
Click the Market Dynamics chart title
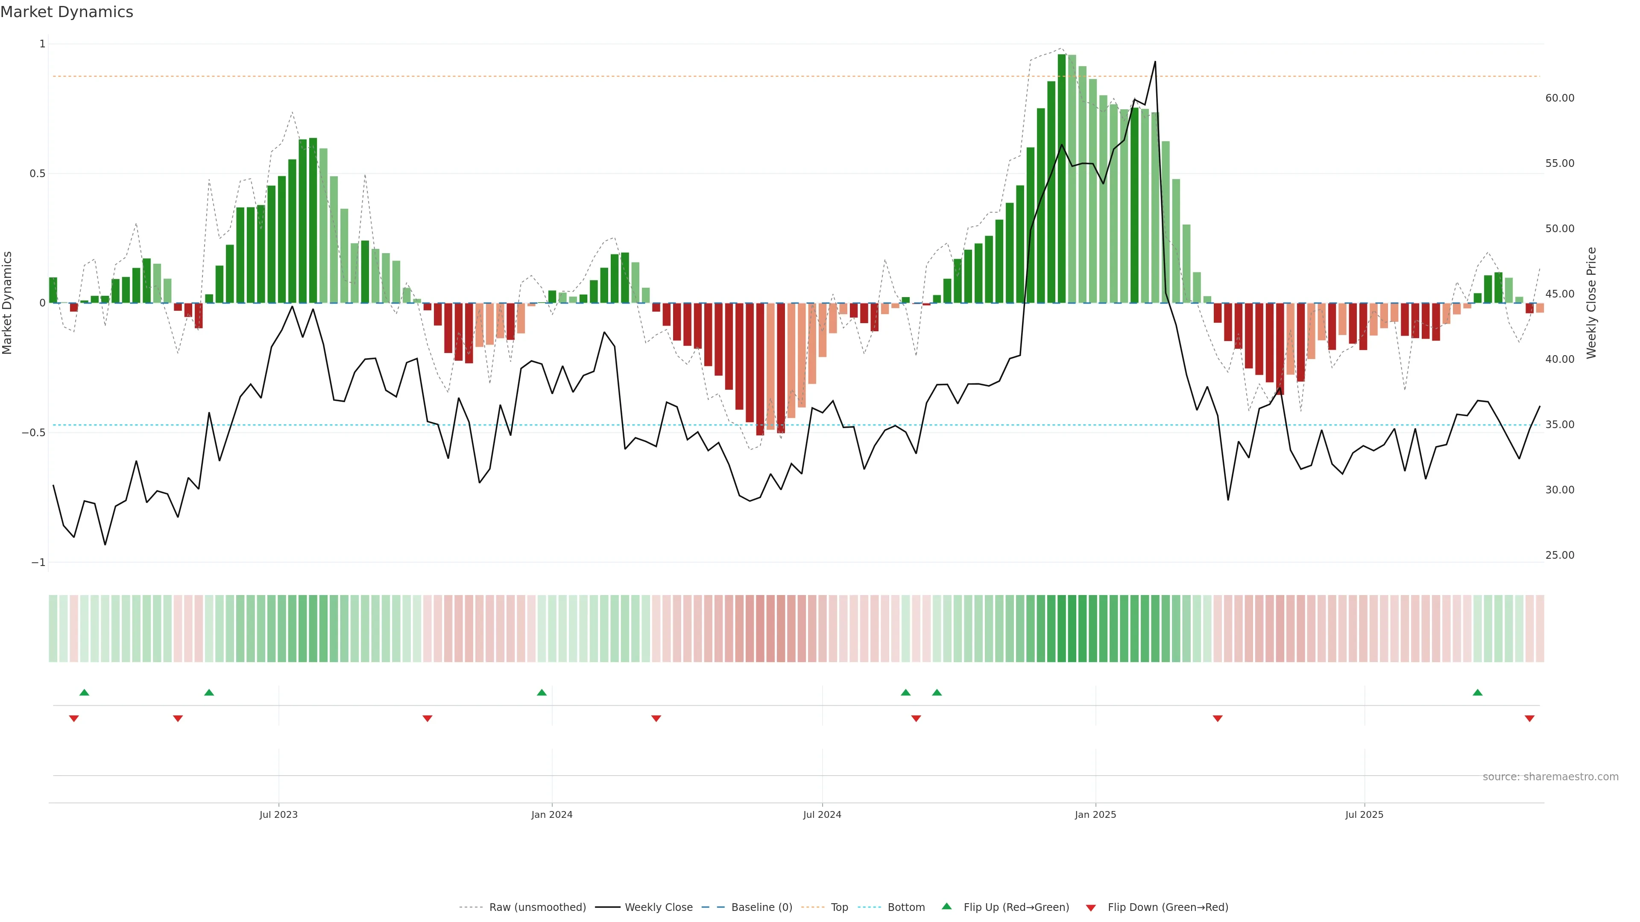click(67, 12)
